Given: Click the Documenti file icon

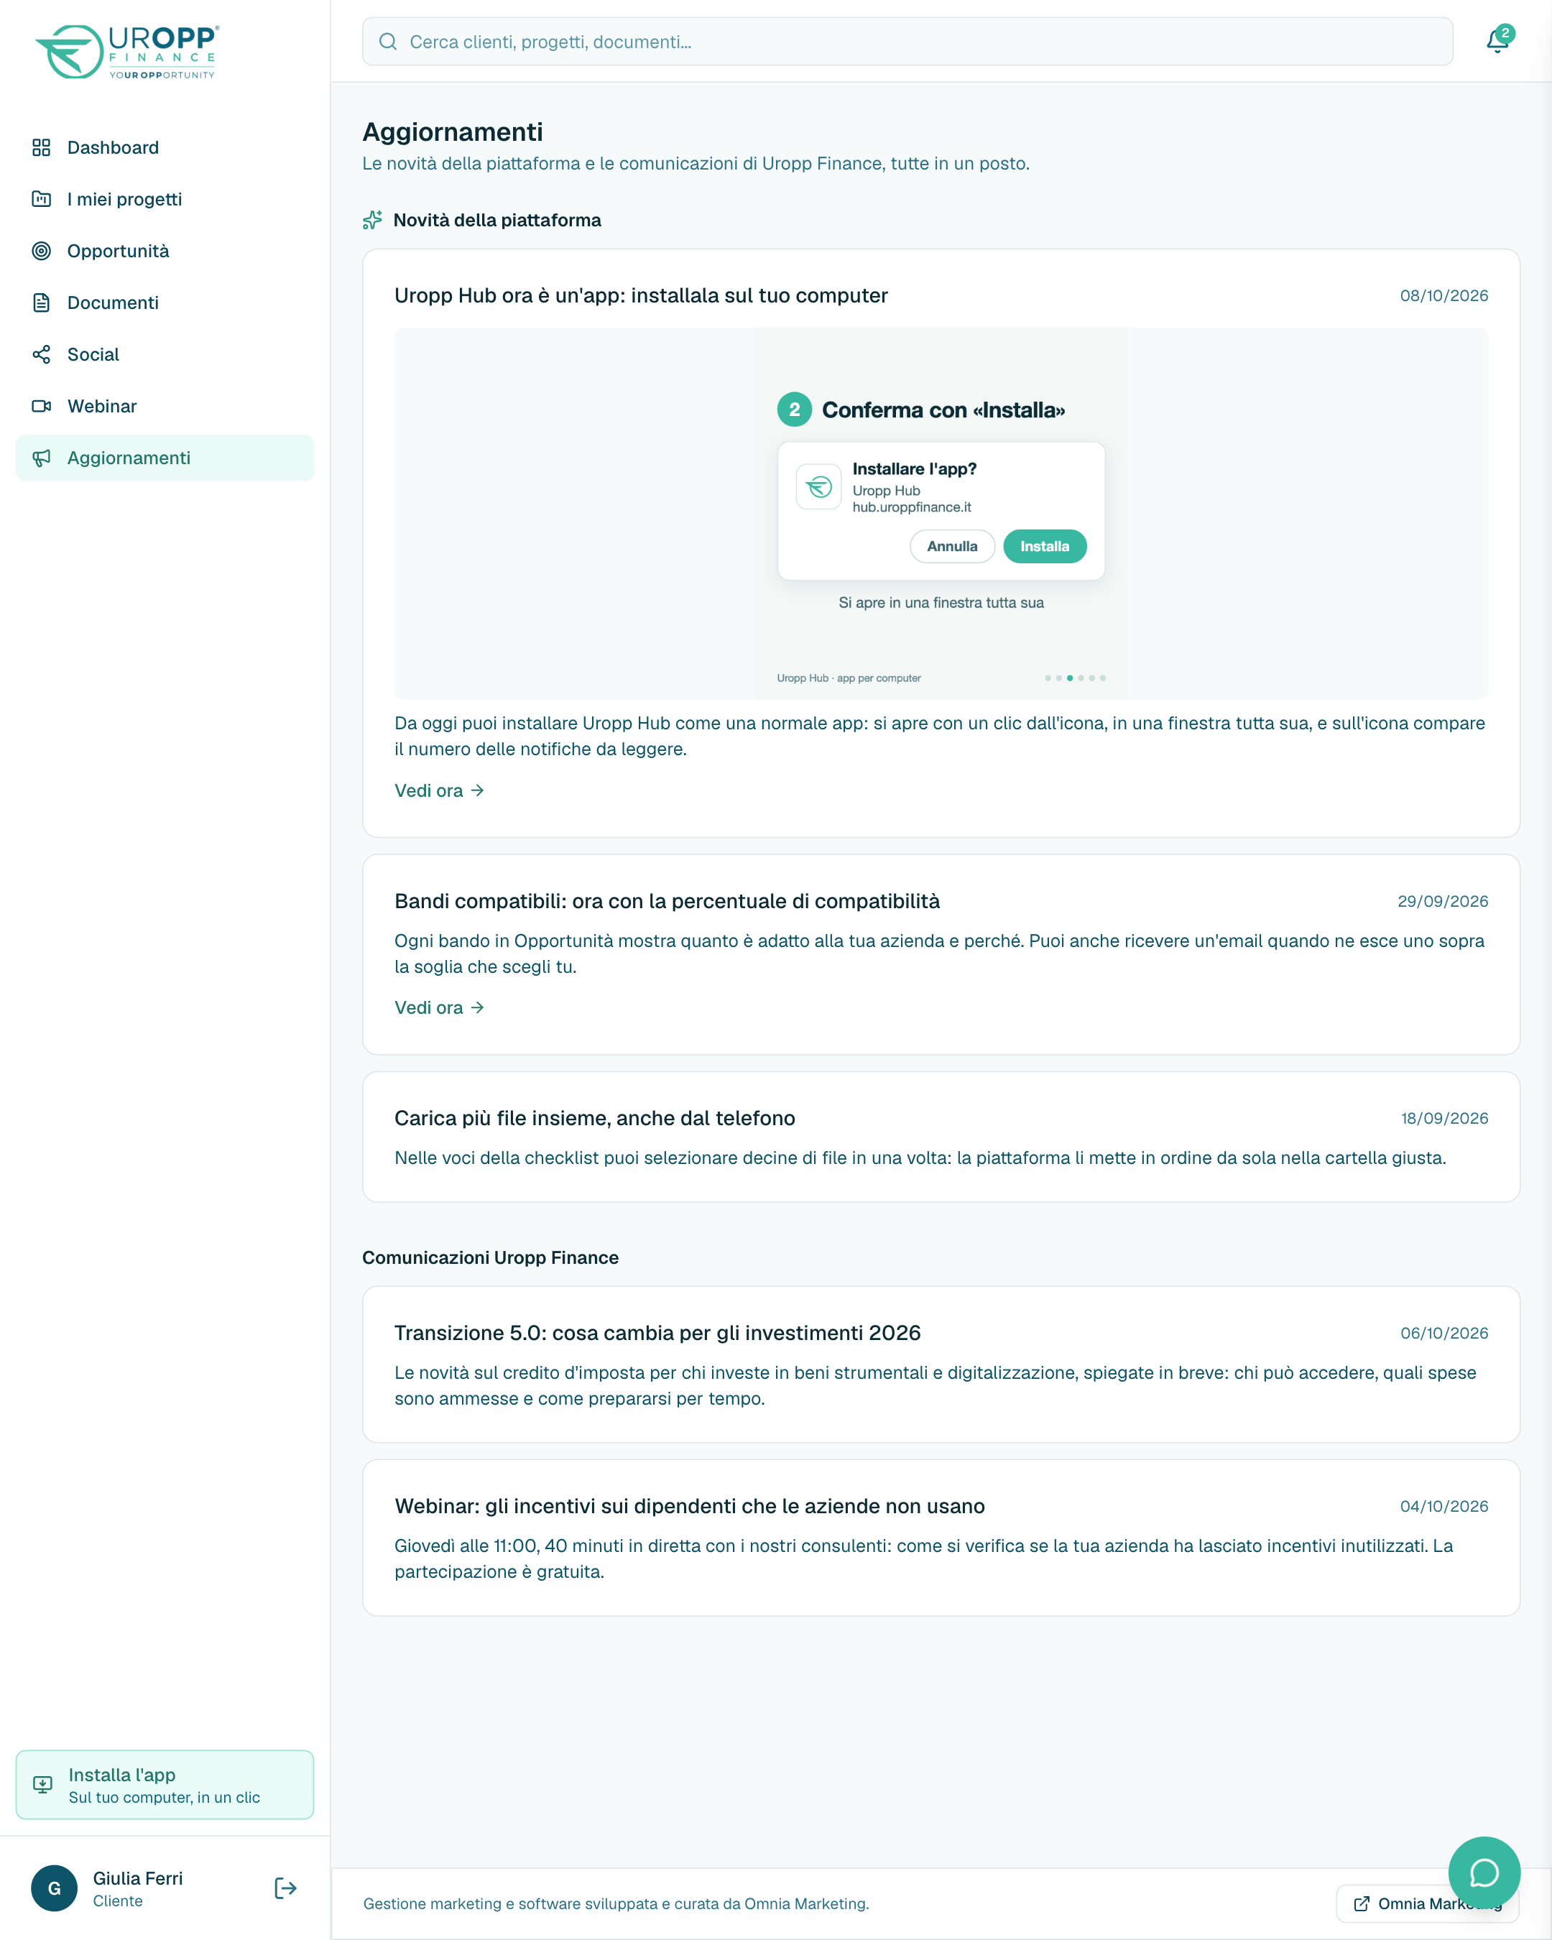Looking at the screenshot, I should pyautogui.click(x=42, y=302).
